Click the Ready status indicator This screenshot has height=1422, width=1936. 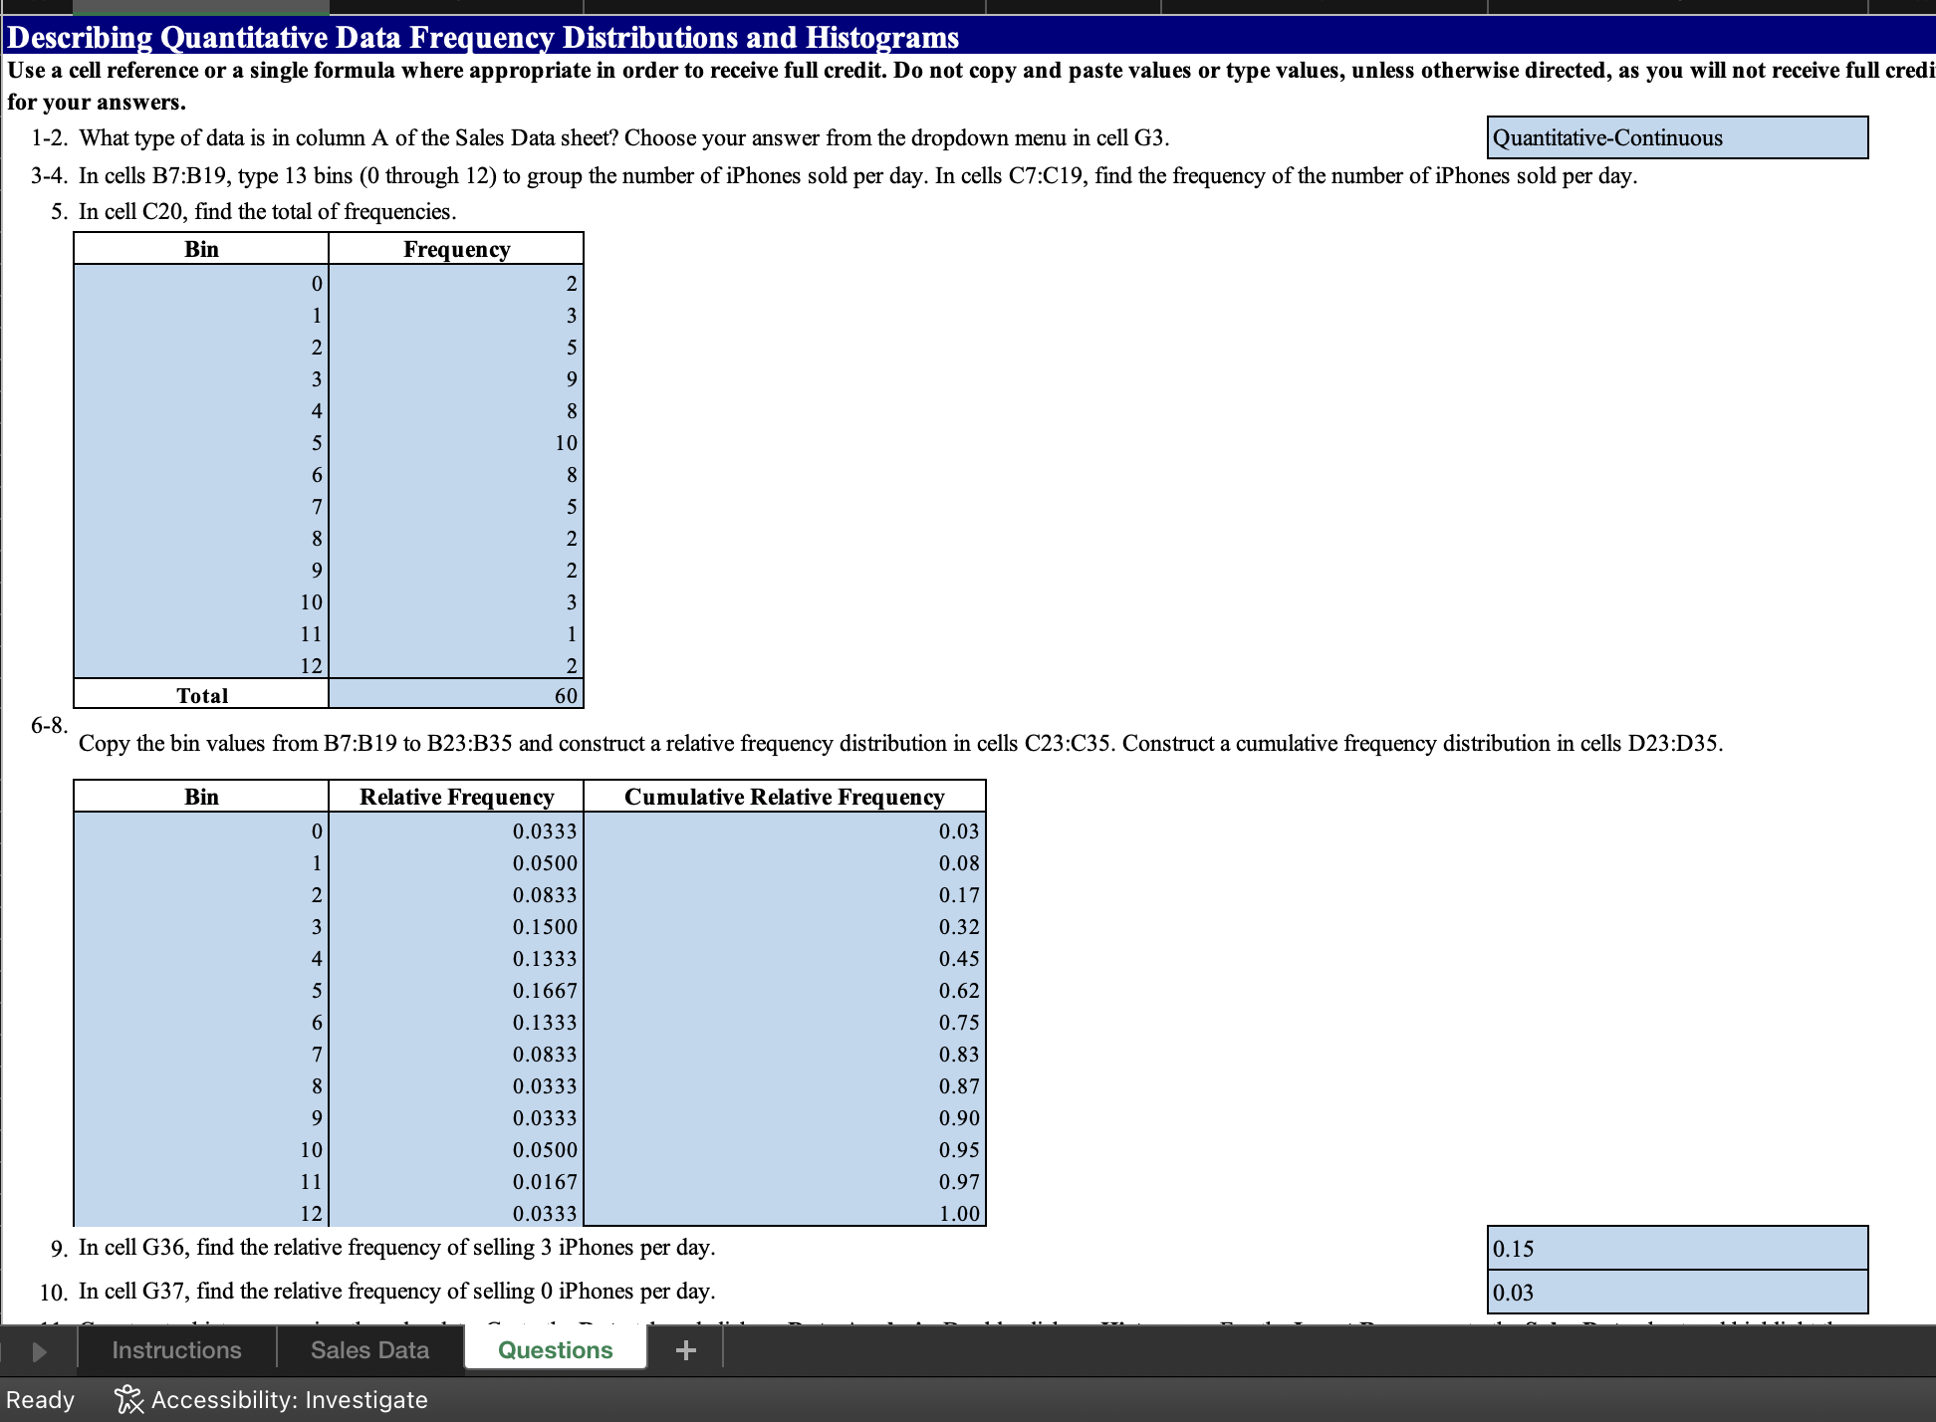coord(40,1399)
